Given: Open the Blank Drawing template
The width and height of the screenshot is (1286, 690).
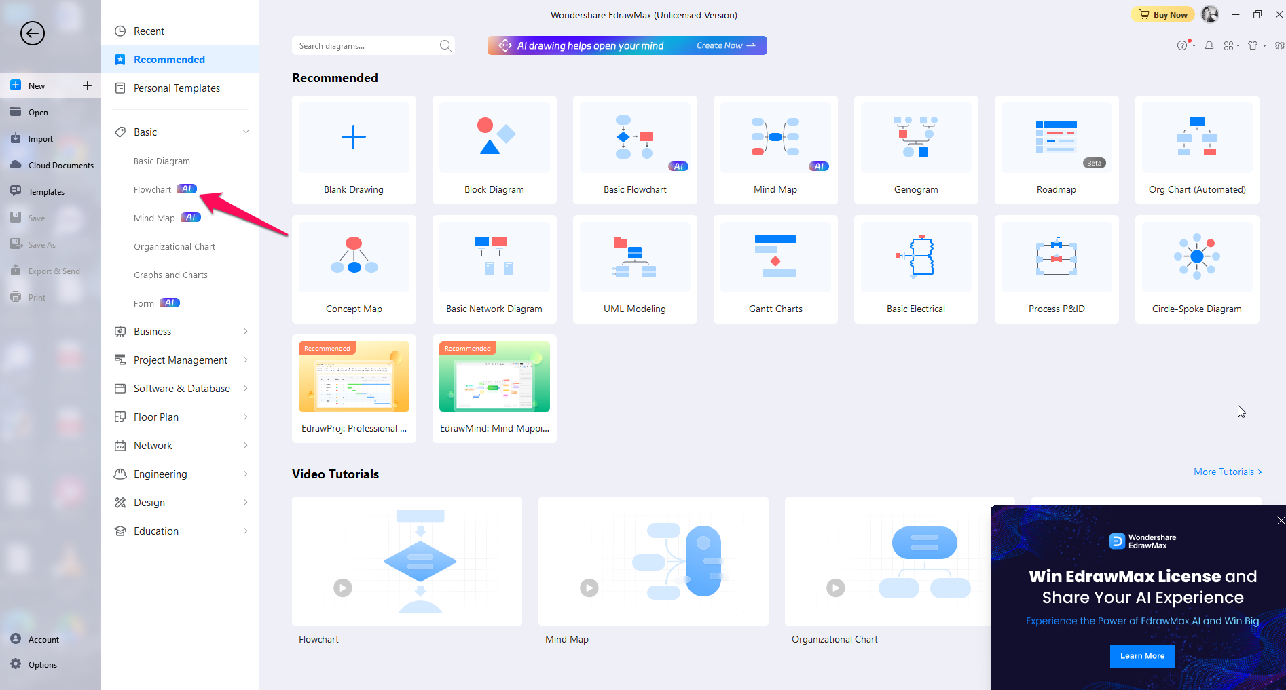Looking at the screenshot, I should tap(354, 150).
